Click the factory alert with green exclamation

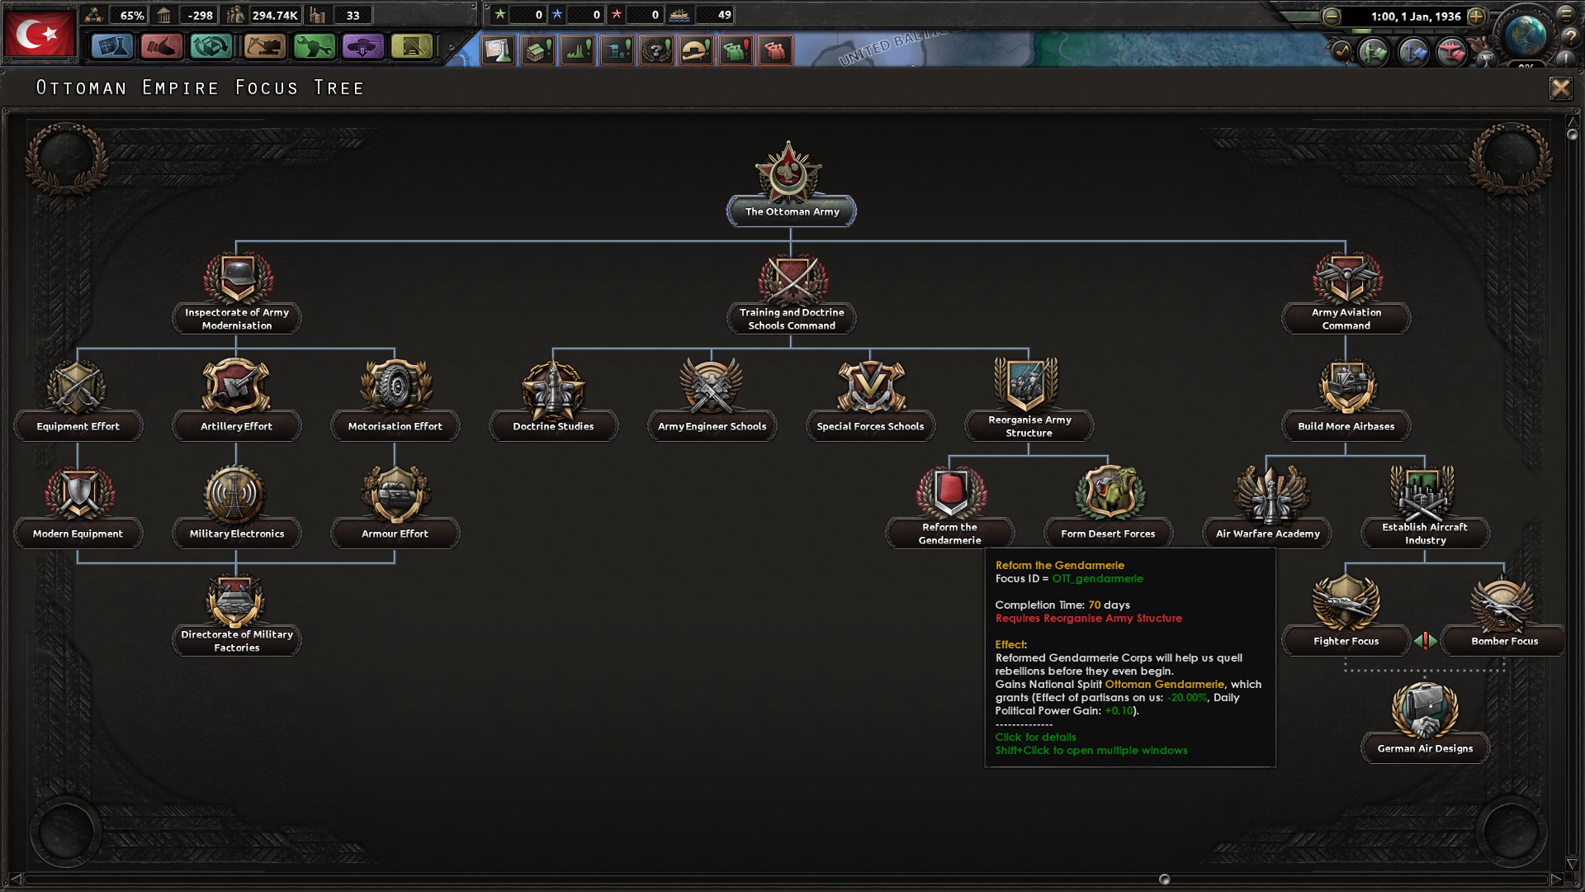(x=538, y=50)
